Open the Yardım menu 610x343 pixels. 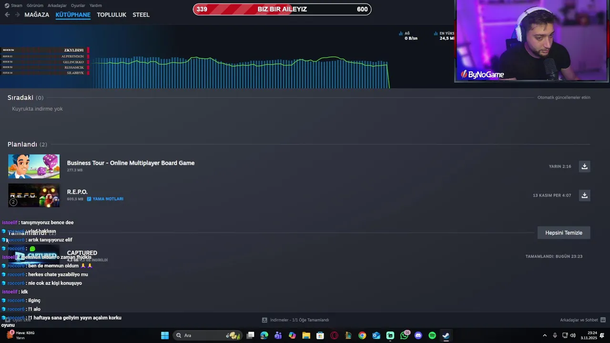tap(96, 6)
